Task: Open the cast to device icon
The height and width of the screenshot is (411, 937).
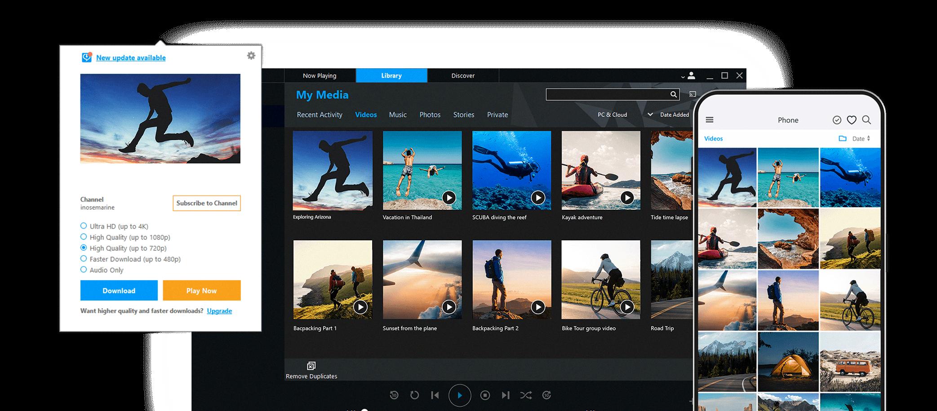Action: 693,94
